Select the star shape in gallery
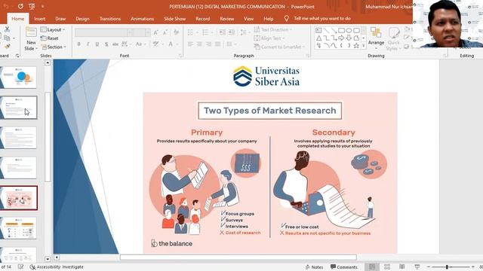The width and height of the screenshot is (483, 271). 356,46
